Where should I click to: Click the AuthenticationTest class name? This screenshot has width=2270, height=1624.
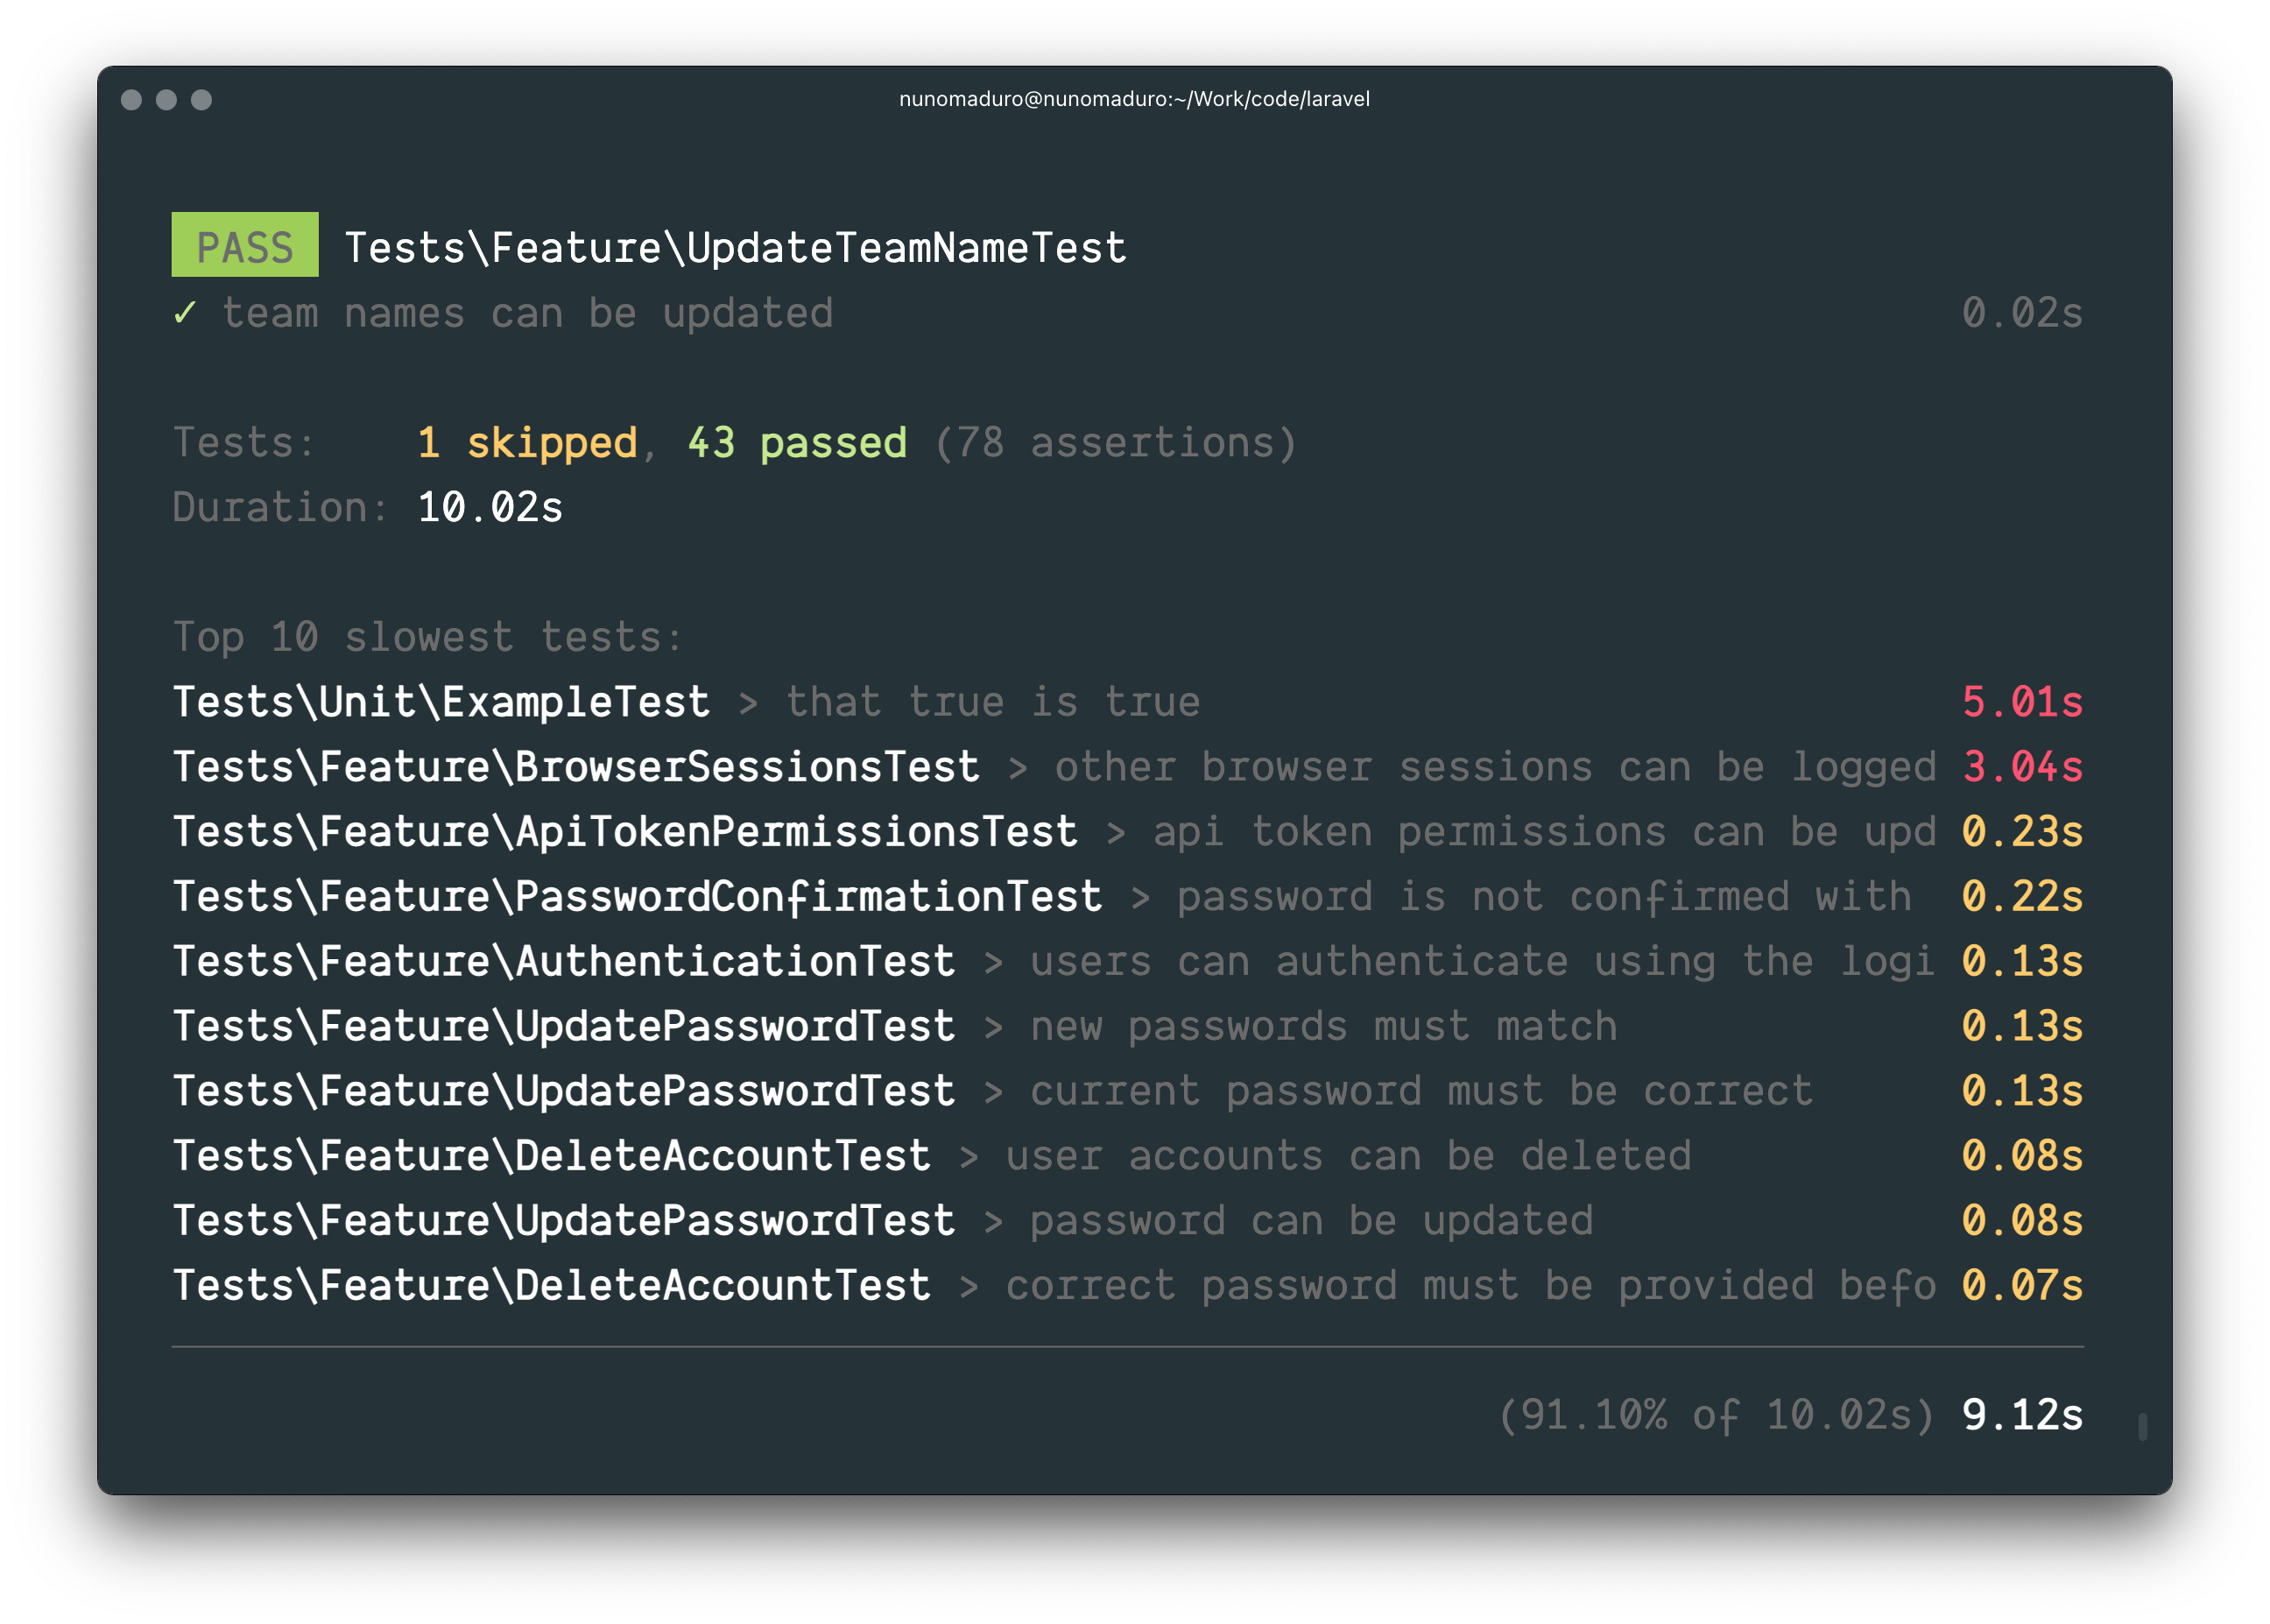point(564,962)
